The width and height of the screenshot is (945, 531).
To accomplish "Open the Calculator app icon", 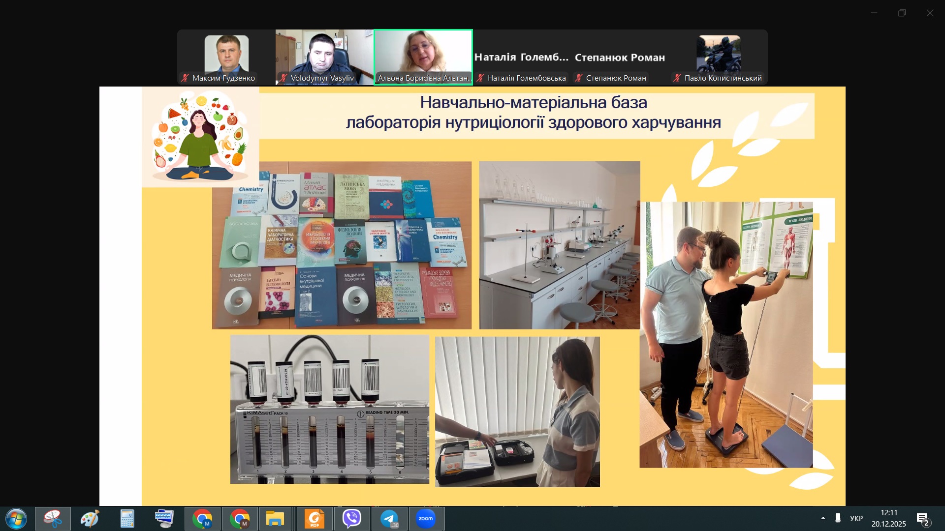I will pyautogui.click(x=127, y=519).
